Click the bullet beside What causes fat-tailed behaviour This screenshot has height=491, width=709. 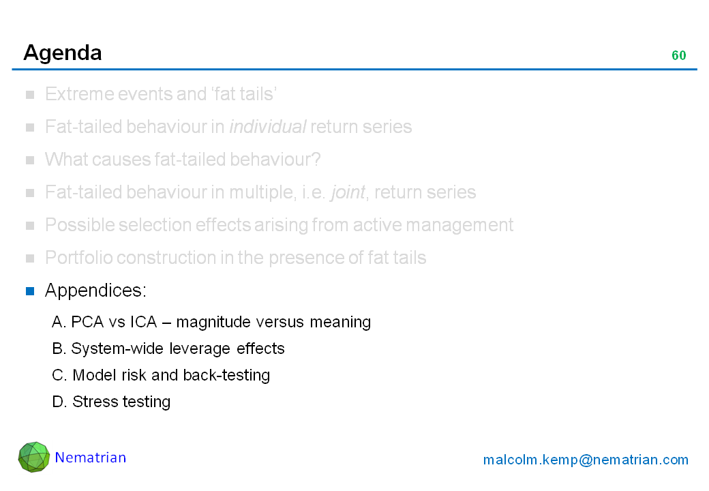click(30, 160)
